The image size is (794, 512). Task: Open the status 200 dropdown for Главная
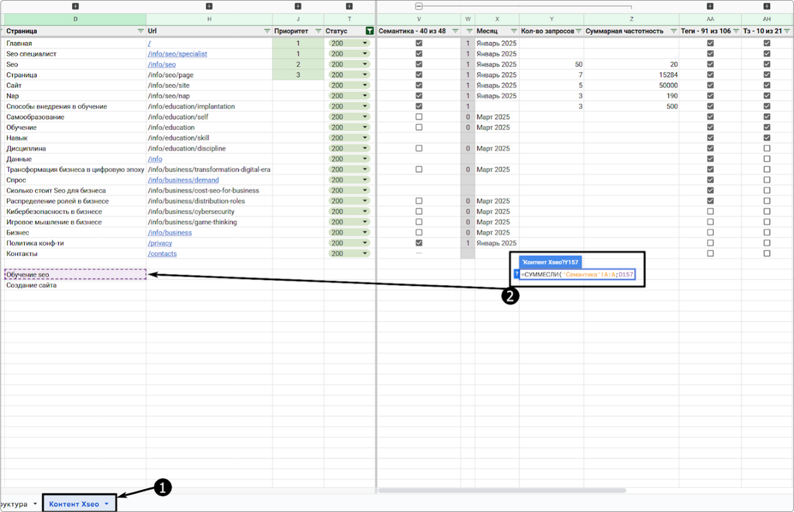click(365, 43)
